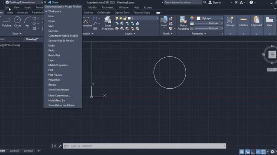
Task: Expand the Layers panel
Action: (x=130, y=34)
